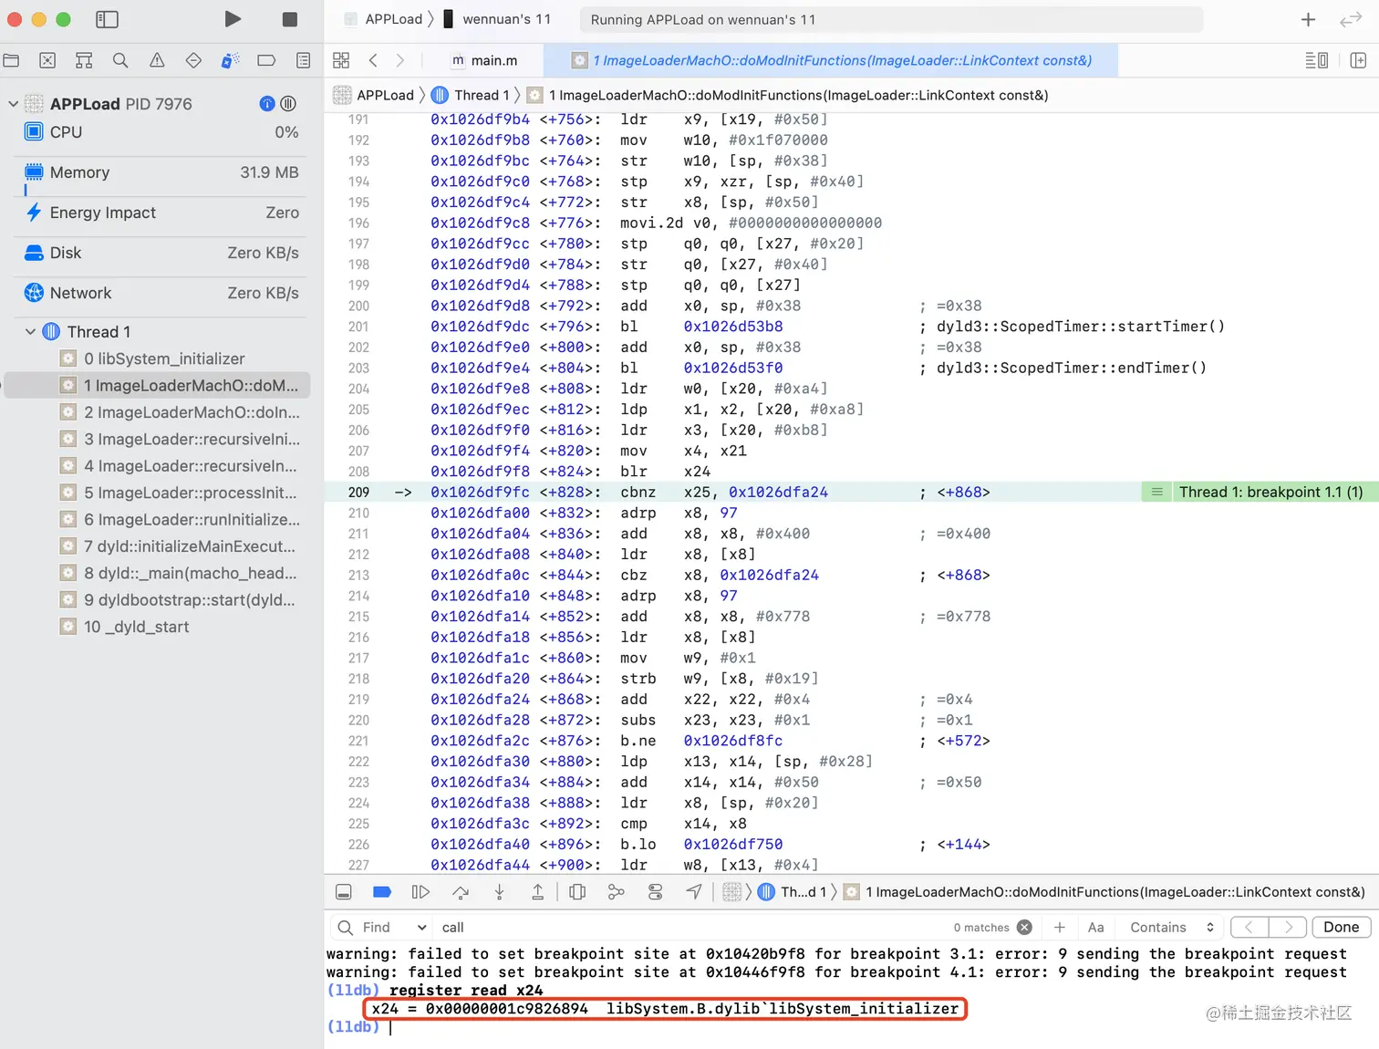
Task: Open the Report navigator icon
Action: (304, 60)
